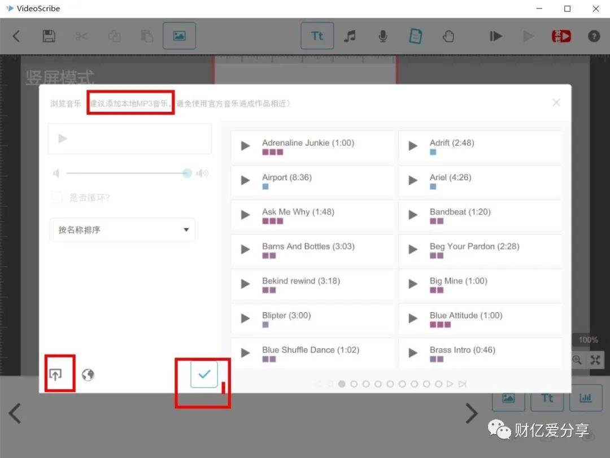Click the help question mark icon
The height and width of the screenshot is (458, 610).
pos(594,36)
